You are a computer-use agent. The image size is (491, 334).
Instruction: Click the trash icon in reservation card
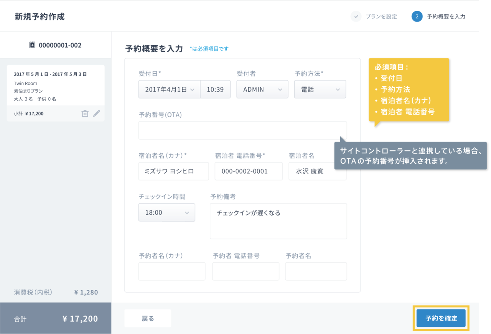point(85,114)
